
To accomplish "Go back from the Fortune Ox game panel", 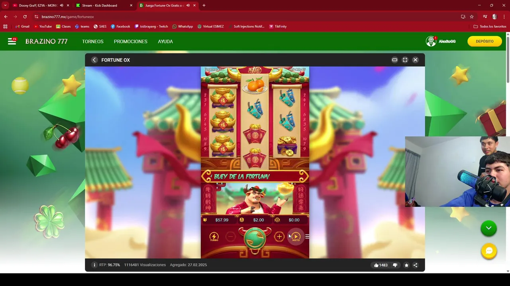I will pos(94,60).
